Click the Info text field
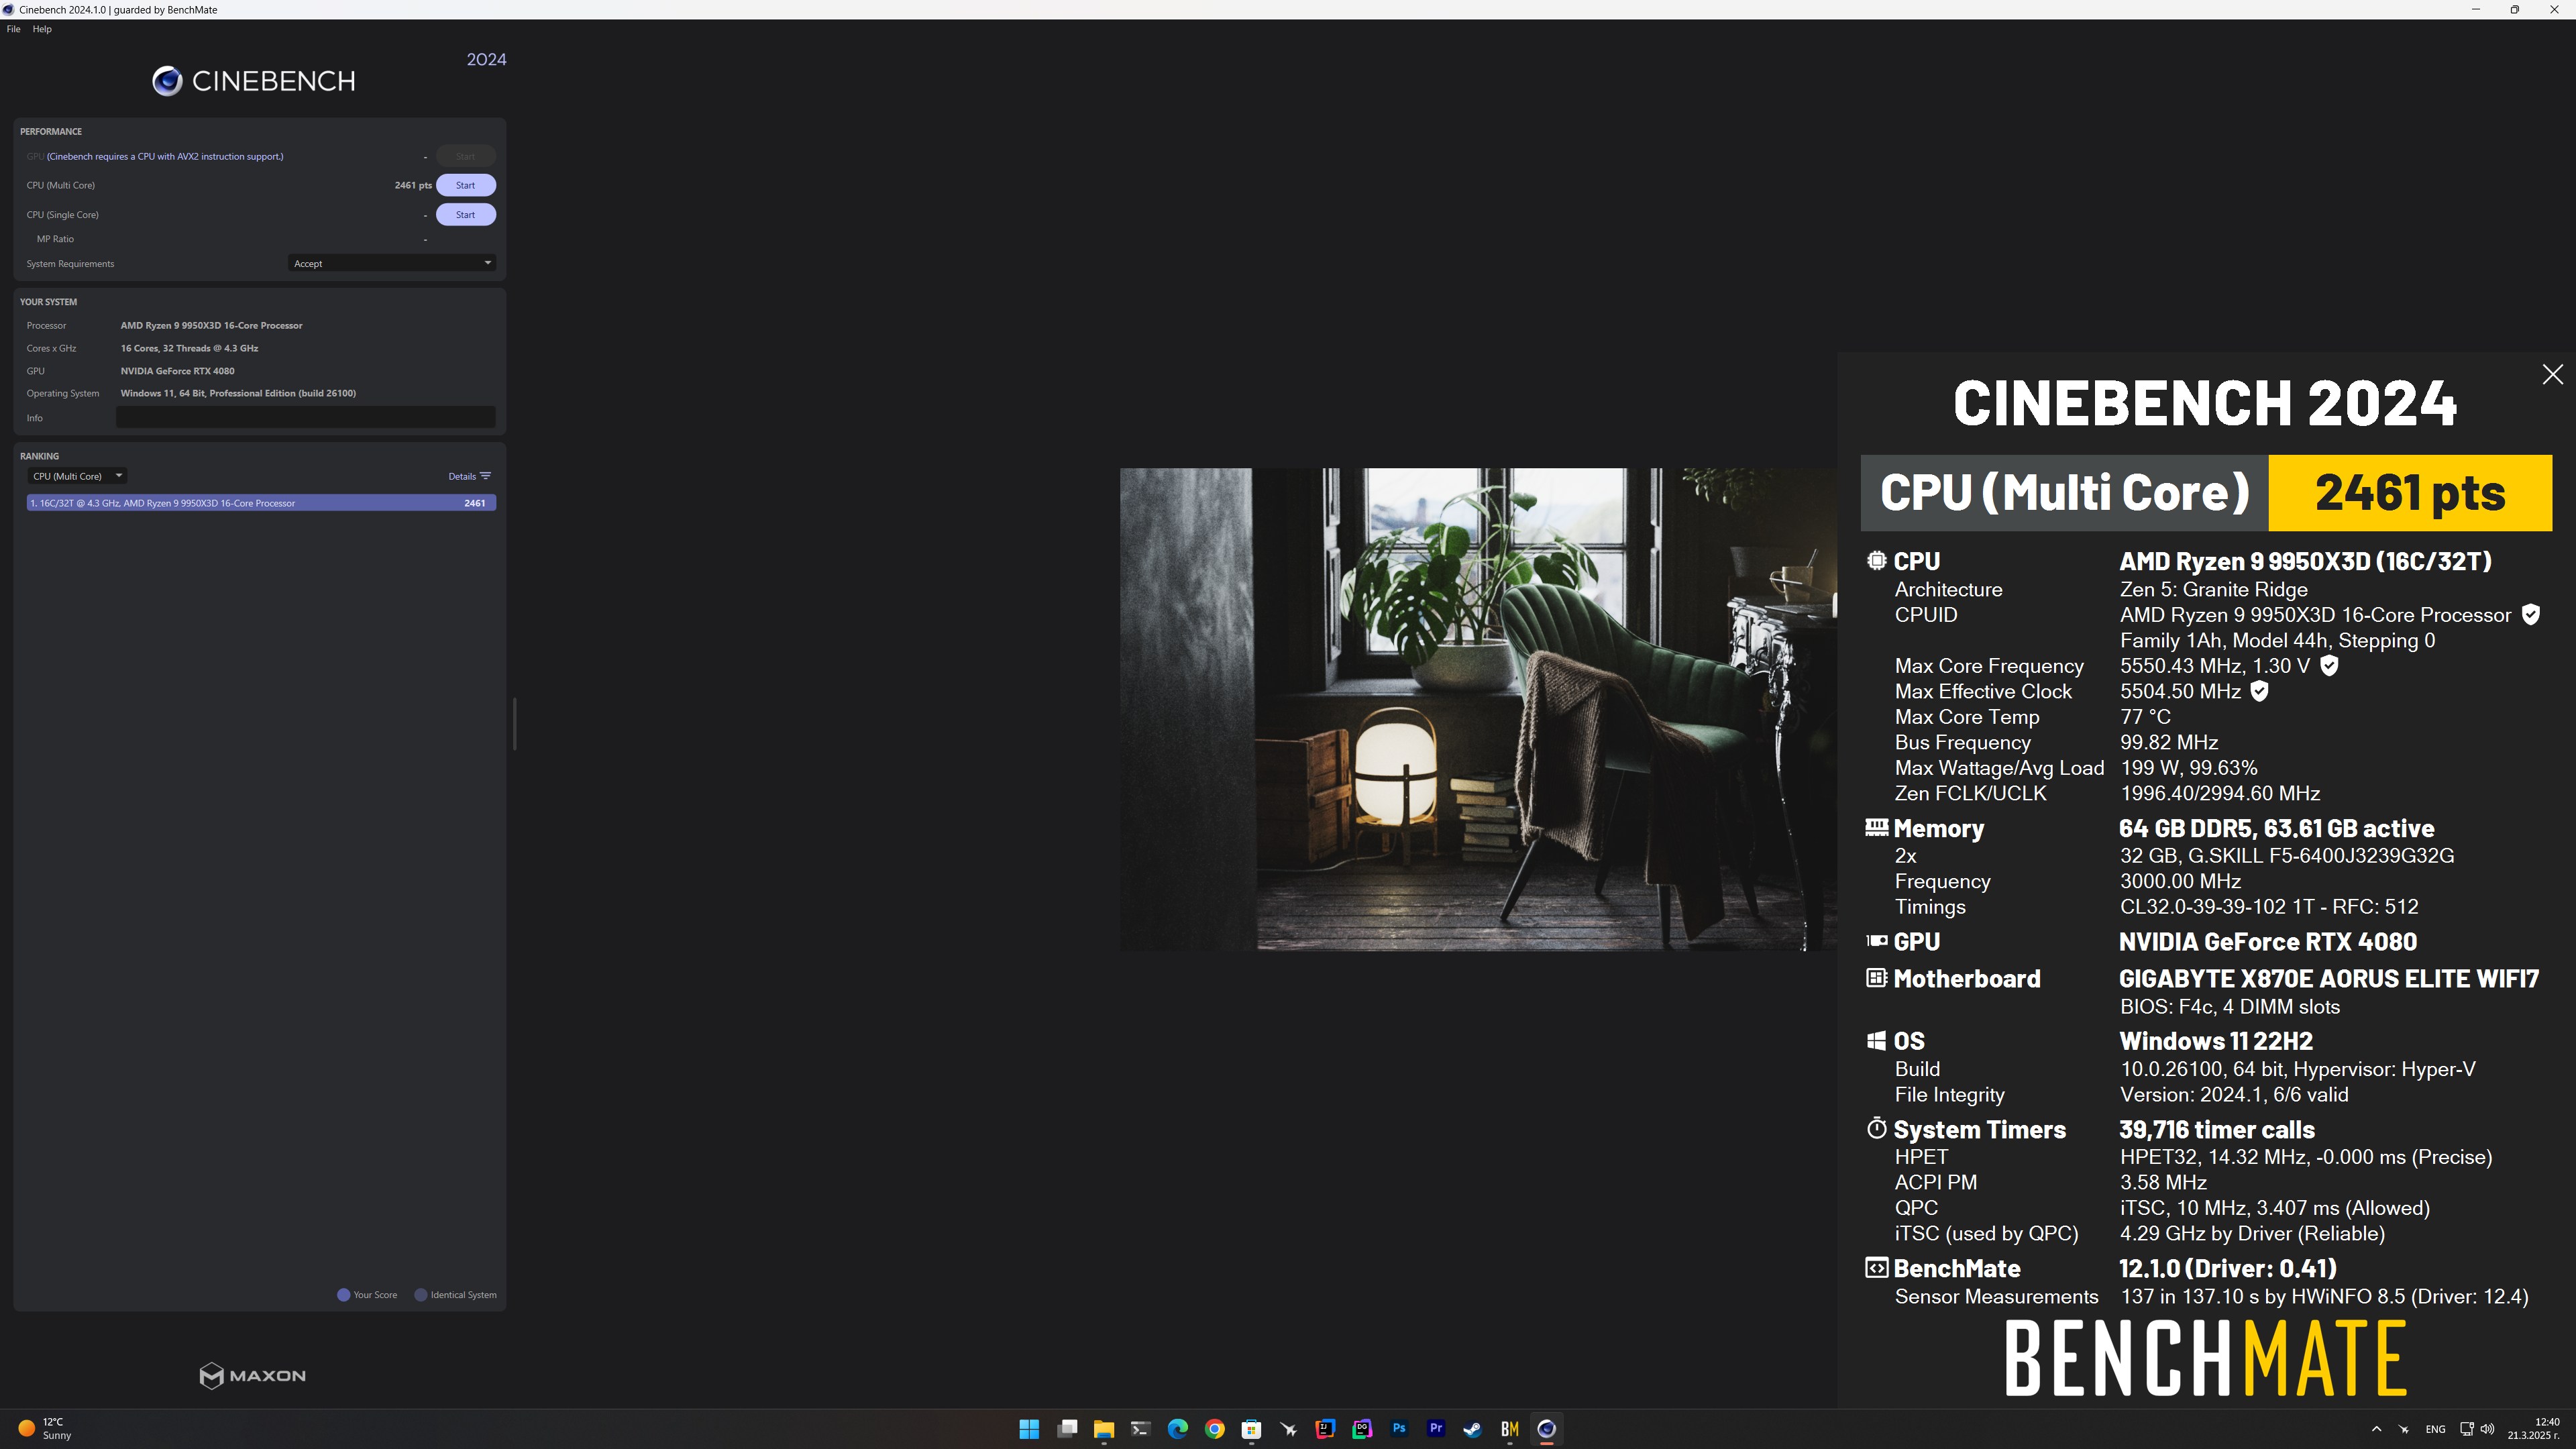Viewport: 2576px width, 1449px height. tap(305, 418)
